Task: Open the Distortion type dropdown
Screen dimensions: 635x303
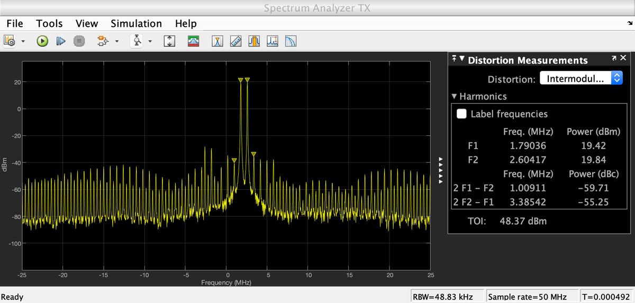Action: pyautogui.click(x=580, y=79)
